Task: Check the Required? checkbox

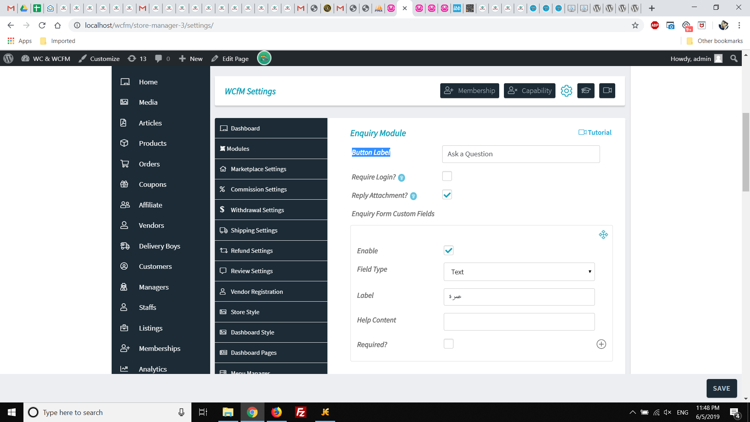Action: 448,344
